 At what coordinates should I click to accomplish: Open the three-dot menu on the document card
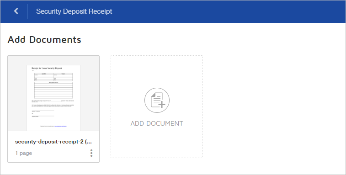91,153
